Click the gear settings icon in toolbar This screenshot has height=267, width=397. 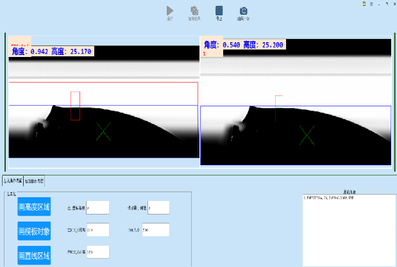tap(193, 11)
